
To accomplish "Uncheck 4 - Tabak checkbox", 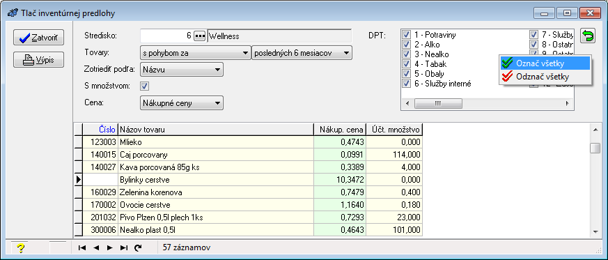I will [x=406, y=63].
